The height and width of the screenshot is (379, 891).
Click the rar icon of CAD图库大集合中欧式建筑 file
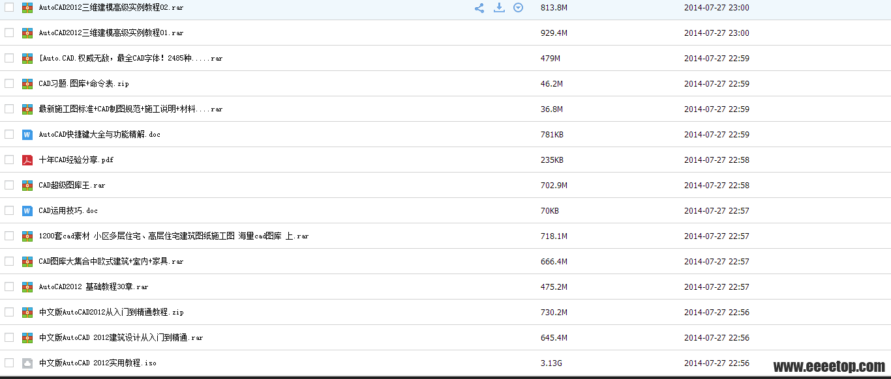point(27,262)
